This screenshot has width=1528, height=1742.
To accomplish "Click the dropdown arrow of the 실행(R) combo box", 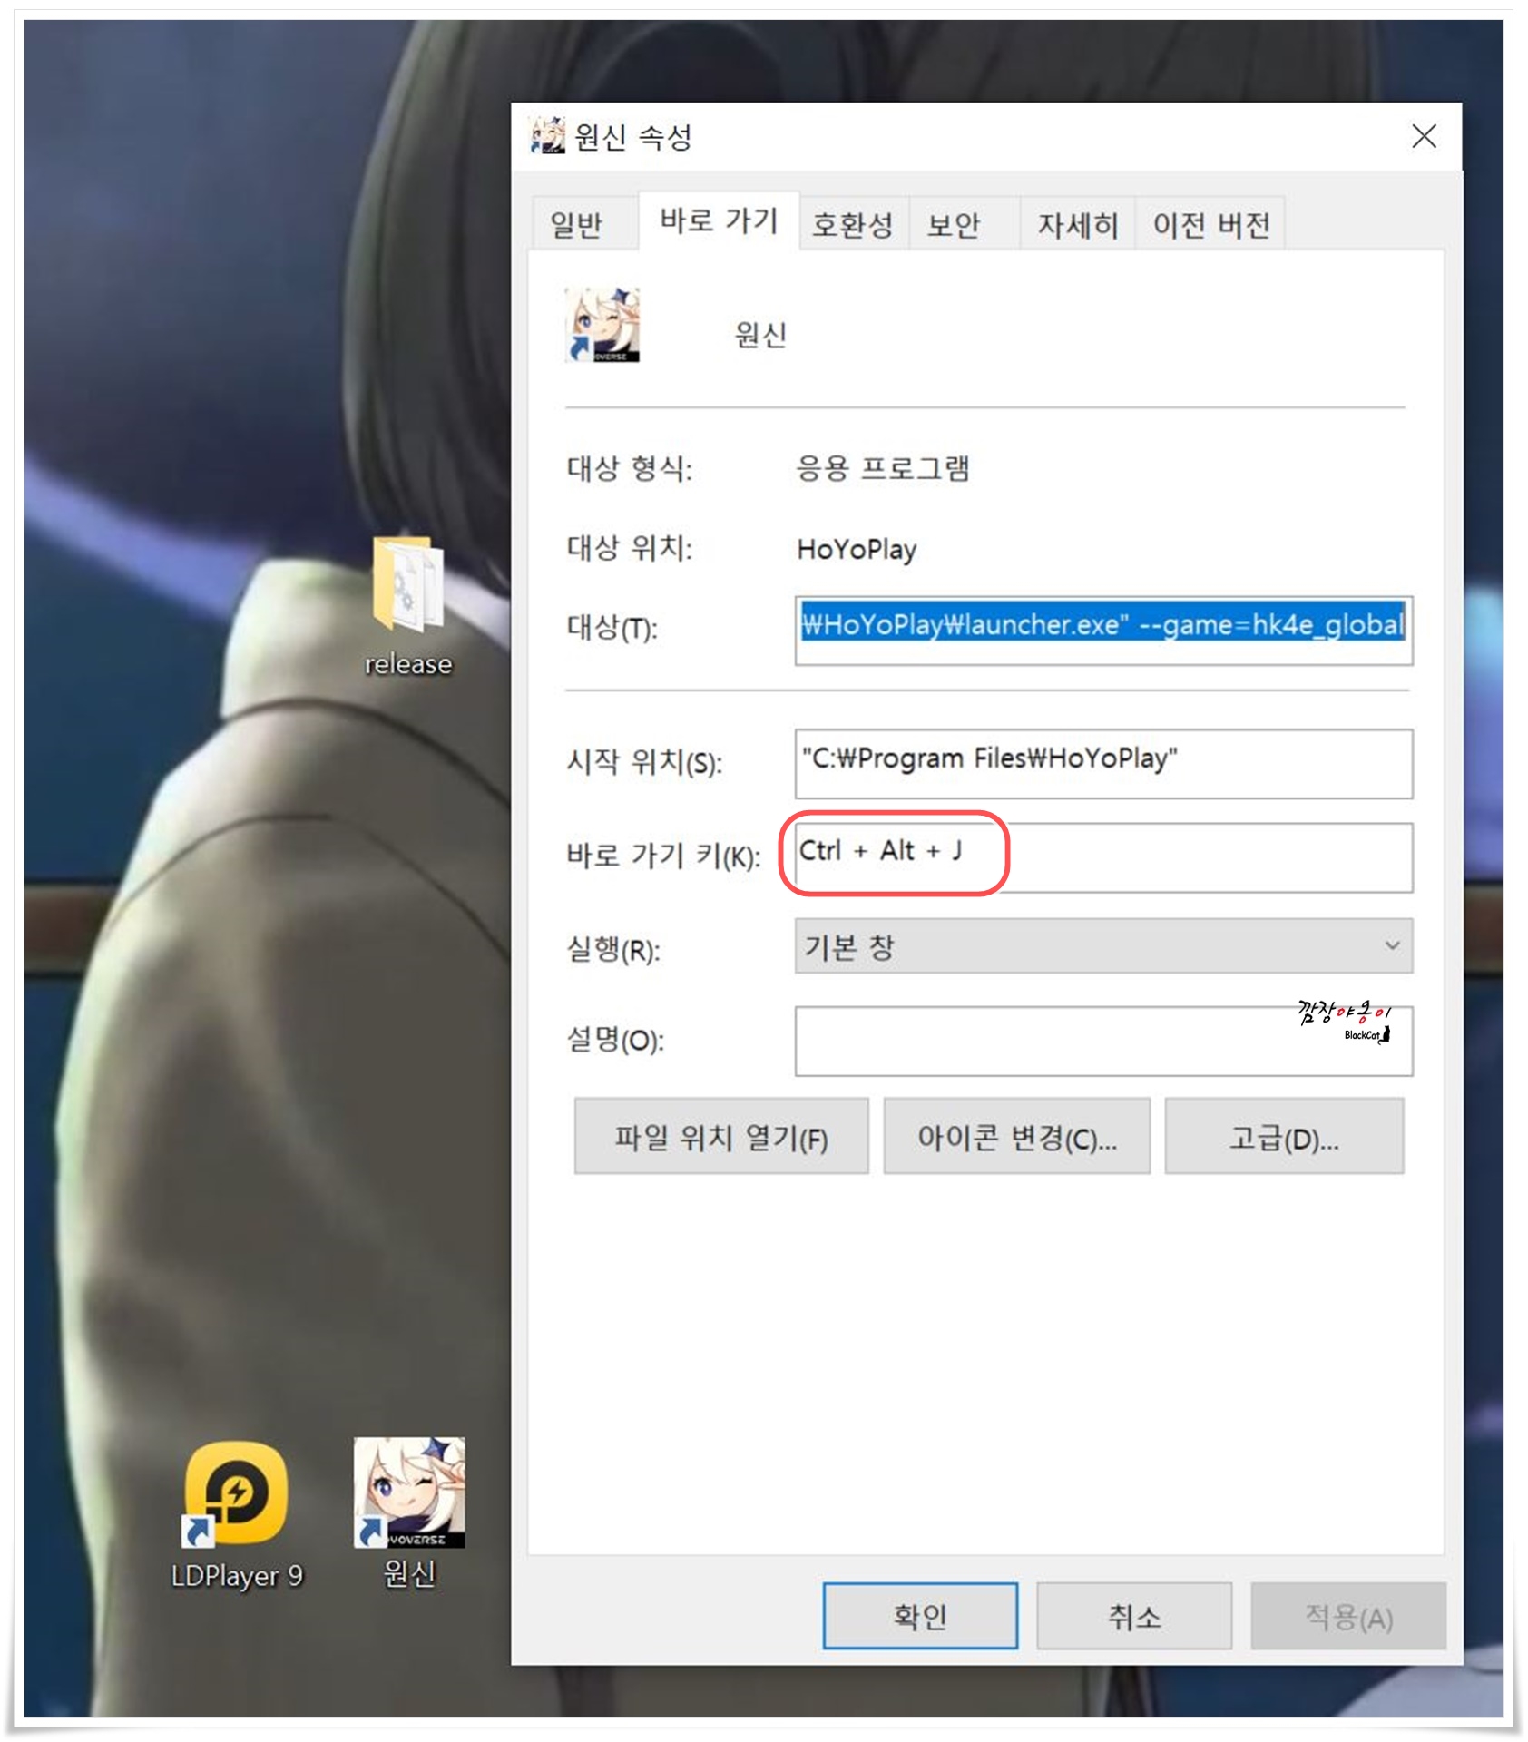I will click(1392, 945).
